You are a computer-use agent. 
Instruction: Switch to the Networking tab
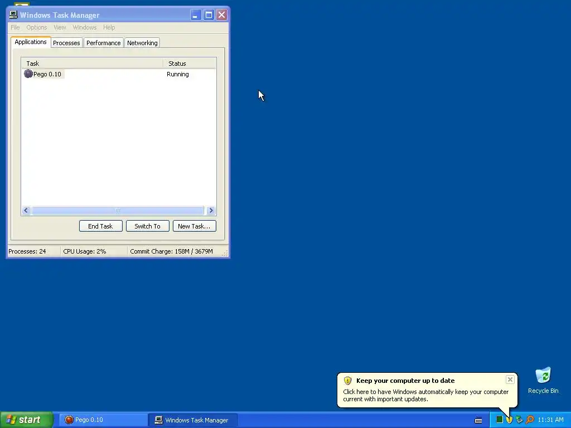click(142, 43)
